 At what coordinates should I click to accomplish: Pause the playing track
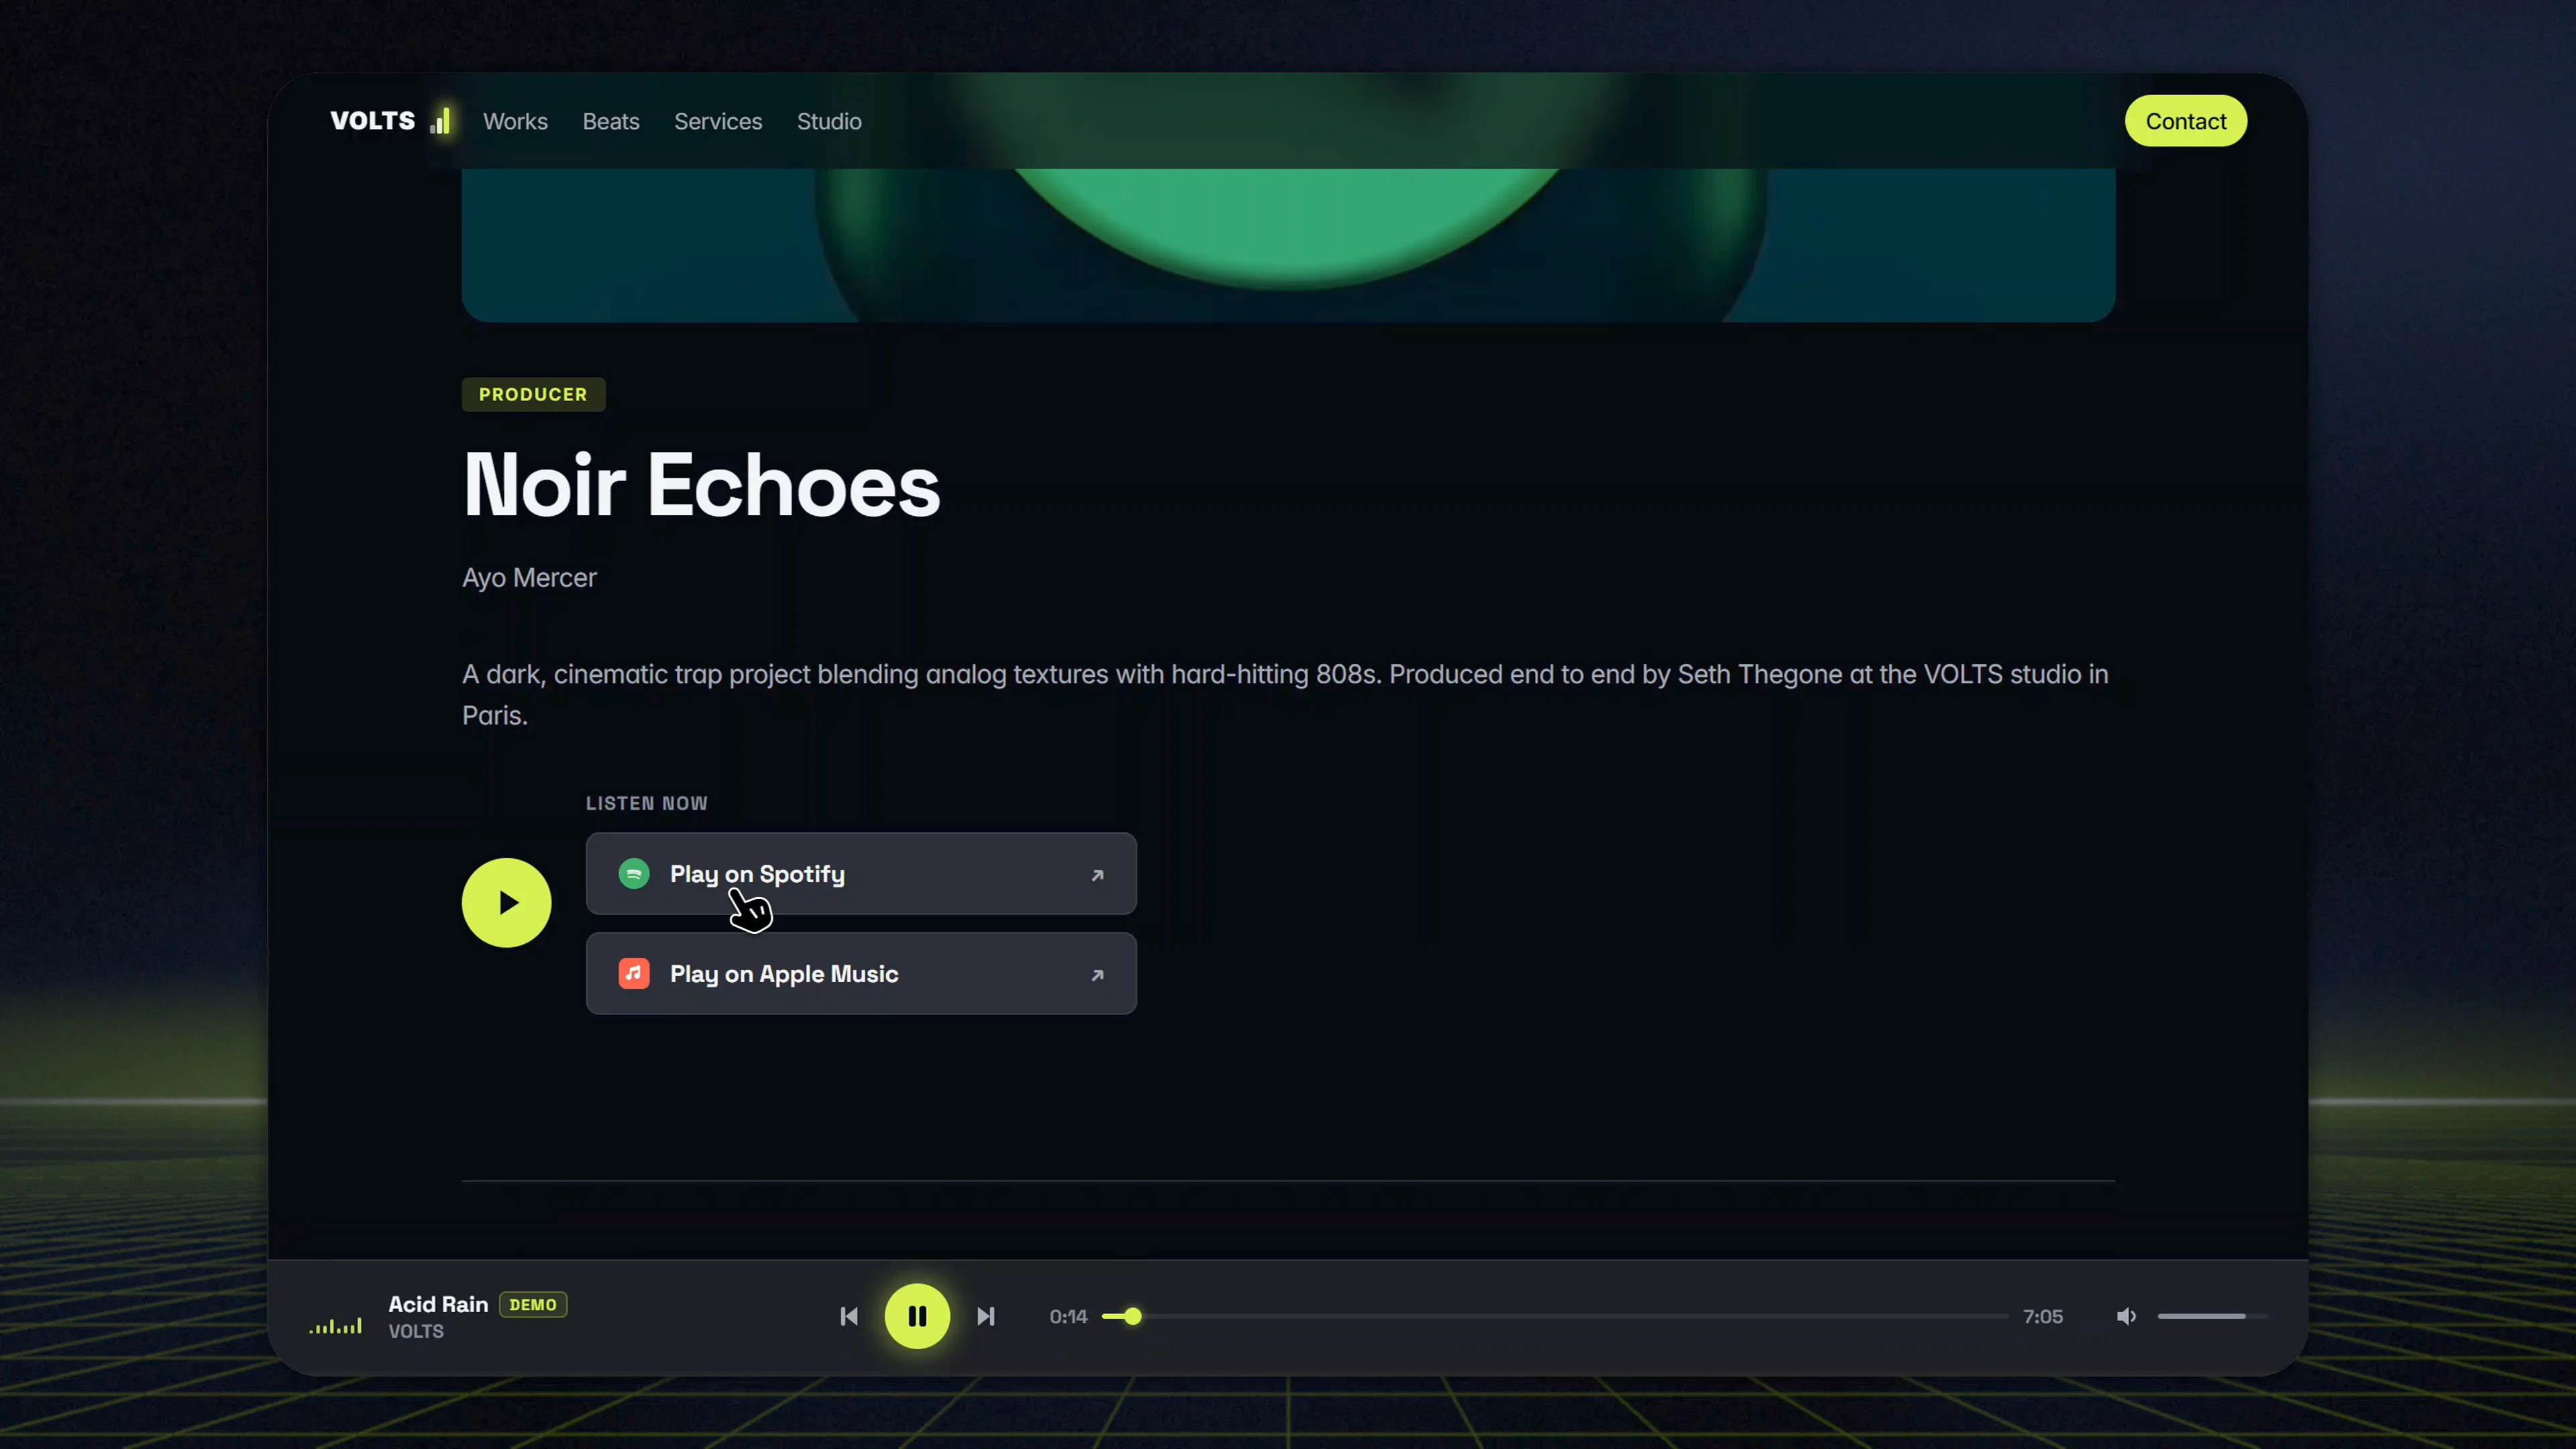point(917,1317)
